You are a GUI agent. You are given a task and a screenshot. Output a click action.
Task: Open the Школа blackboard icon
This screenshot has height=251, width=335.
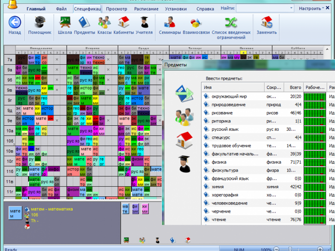click(x=65, y=22)
